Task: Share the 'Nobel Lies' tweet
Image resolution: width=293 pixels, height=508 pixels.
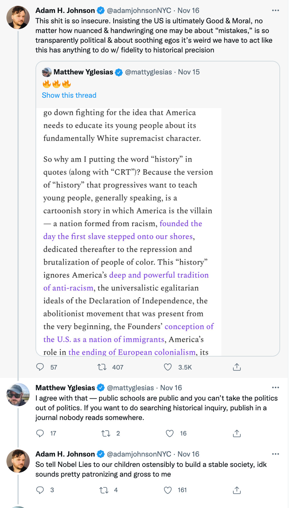Action: point(237,490)
